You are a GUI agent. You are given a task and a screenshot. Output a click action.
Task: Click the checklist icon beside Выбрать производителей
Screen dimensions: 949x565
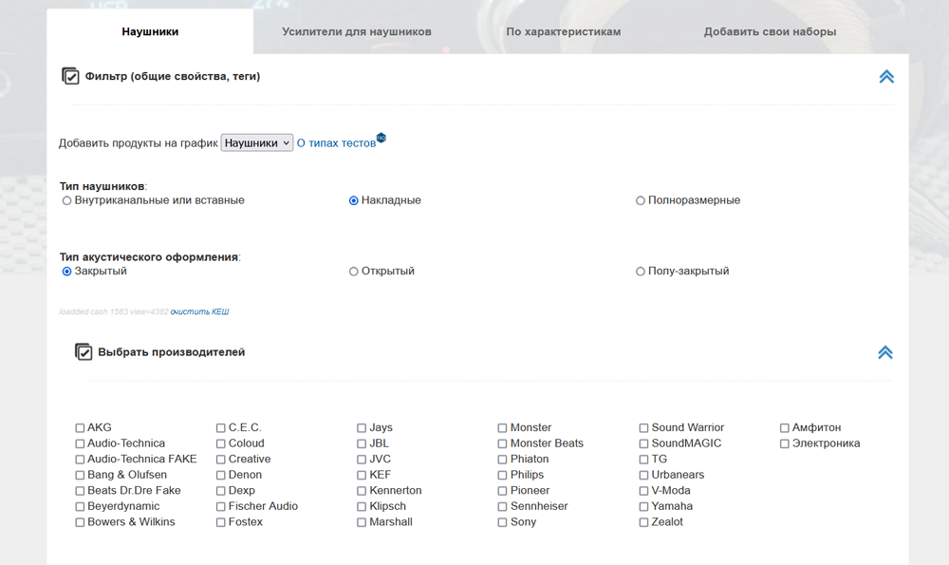tap(84, 352)
